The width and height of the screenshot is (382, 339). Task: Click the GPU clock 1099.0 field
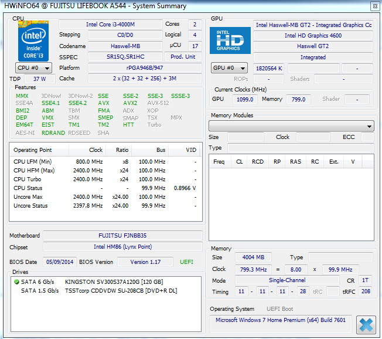(245, 100)
